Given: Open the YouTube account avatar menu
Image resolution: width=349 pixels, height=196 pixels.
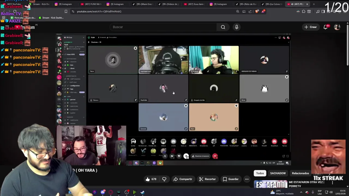Looking at the screenshot, I should [337, 27].
